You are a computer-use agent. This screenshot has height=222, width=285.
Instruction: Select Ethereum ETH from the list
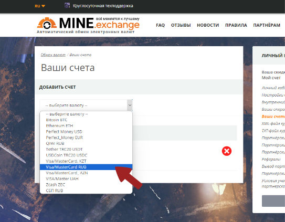coord(86,125)
